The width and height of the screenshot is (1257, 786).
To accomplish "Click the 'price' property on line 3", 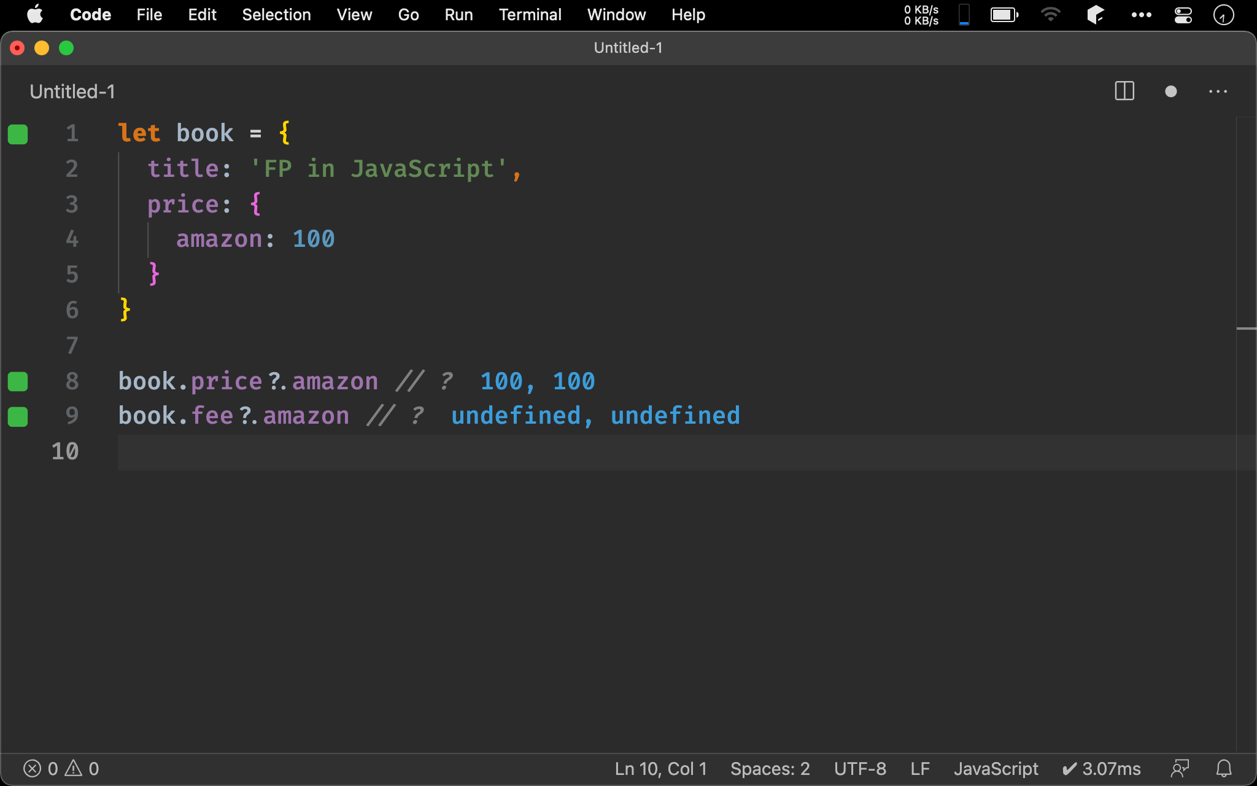I will tap(183, 204).
